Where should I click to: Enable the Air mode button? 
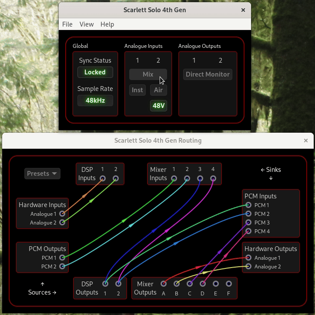tap(158, 90)
